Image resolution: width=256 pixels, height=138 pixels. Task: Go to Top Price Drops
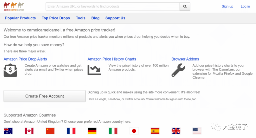(56, 18)
